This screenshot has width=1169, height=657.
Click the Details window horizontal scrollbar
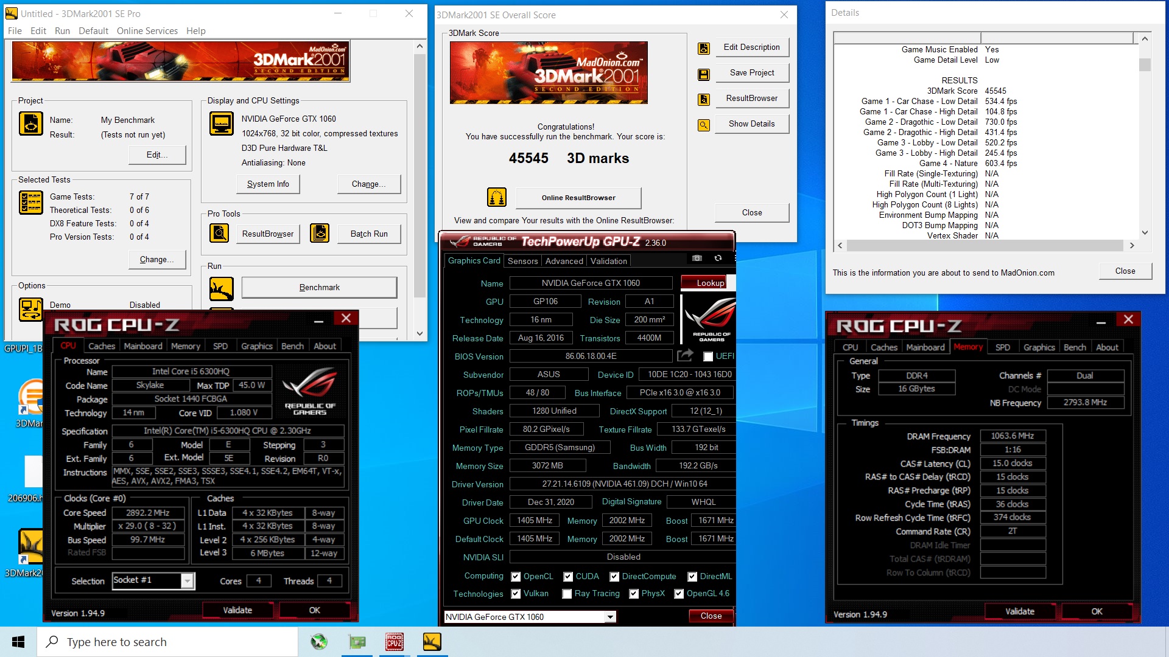[985, 245]
